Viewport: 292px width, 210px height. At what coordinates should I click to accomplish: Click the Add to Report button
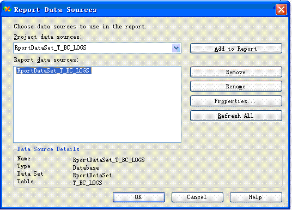236,49
